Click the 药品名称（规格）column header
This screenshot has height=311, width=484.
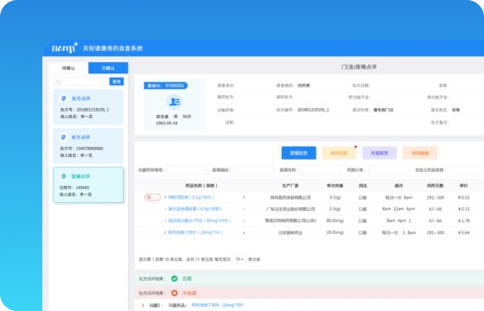coord(201,186)
